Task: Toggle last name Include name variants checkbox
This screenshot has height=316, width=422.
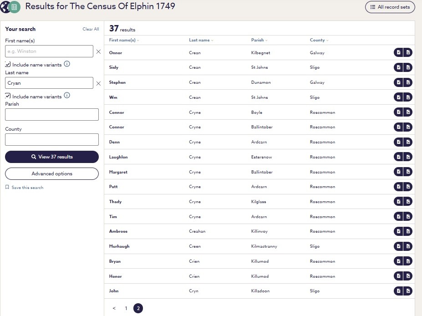Action: point(8,96)
